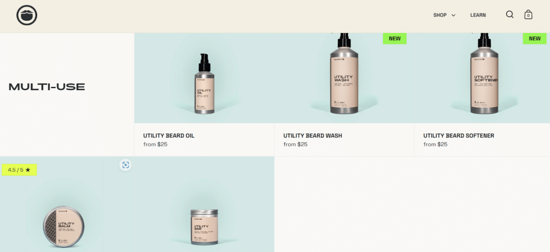Open the Utility Beard Softener title link
The width and height of the screenshot is (550, 252).
click(459, 136)
